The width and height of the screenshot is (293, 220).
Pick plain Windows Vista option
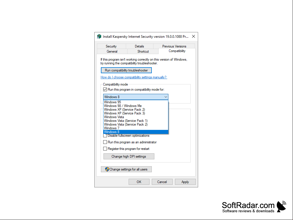[x=136, y=117]
